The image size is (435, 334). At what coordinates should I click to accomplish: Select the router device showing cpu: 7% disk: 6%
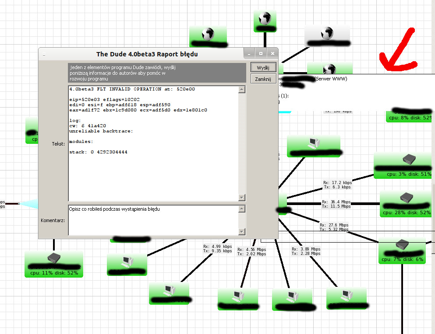pos(402,251)
